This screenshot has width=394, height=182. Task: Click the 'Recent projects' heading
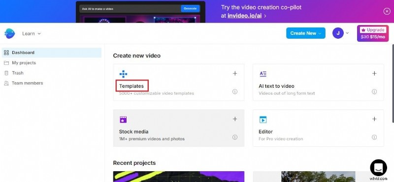[134, 163]
